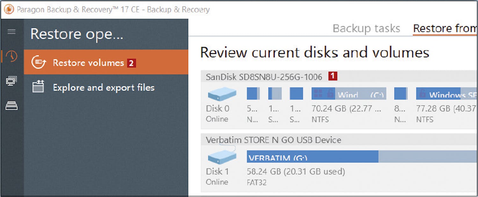Click the Paragon app logo icon
This screenshot has width=478, height=197.
[8, 10]
